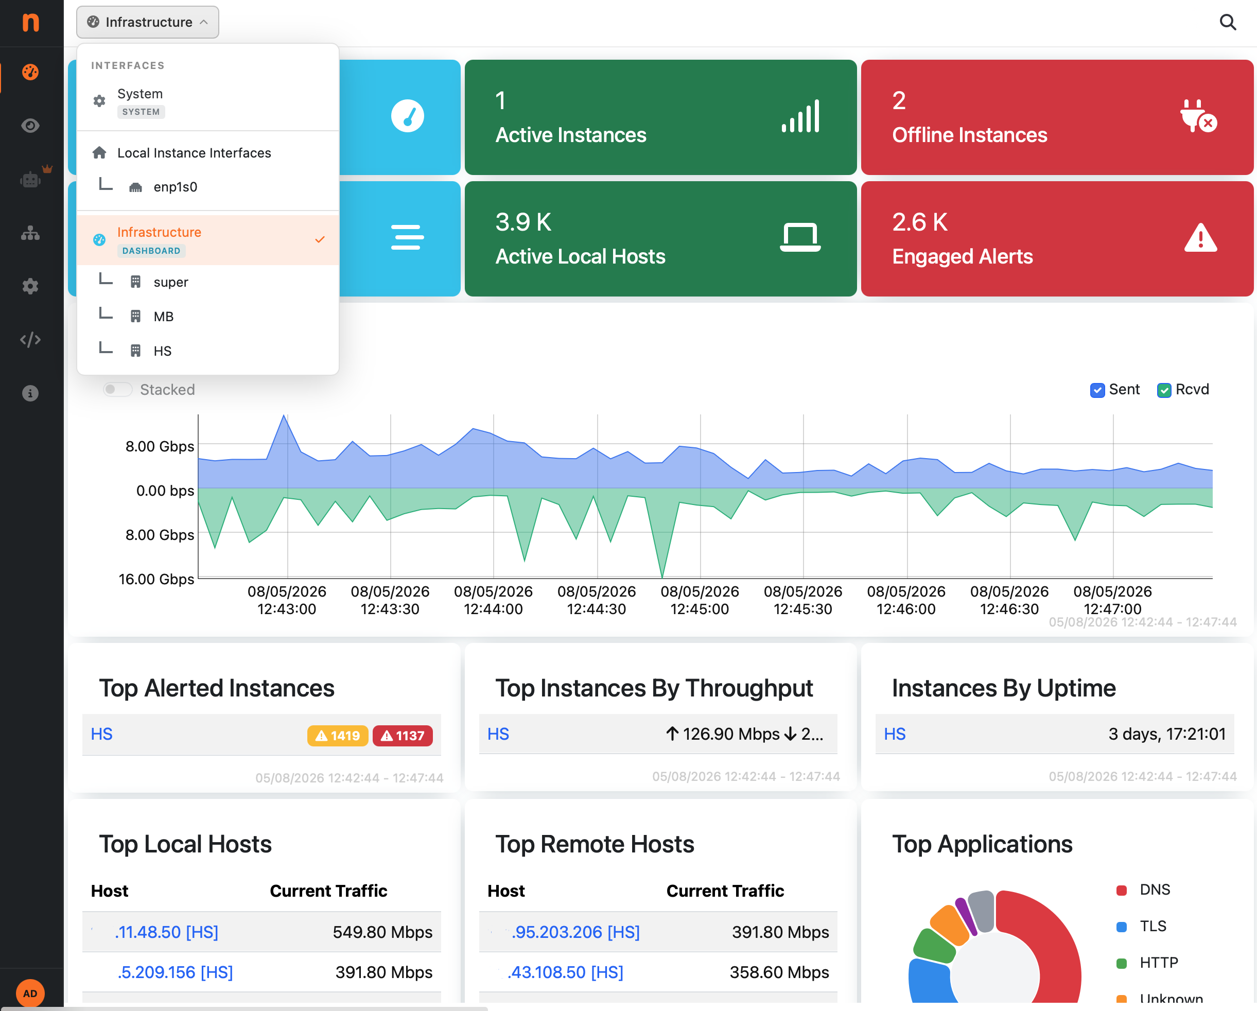
Task: Open the .11.48.50 [HS] host link
Action: coord(166,932)
